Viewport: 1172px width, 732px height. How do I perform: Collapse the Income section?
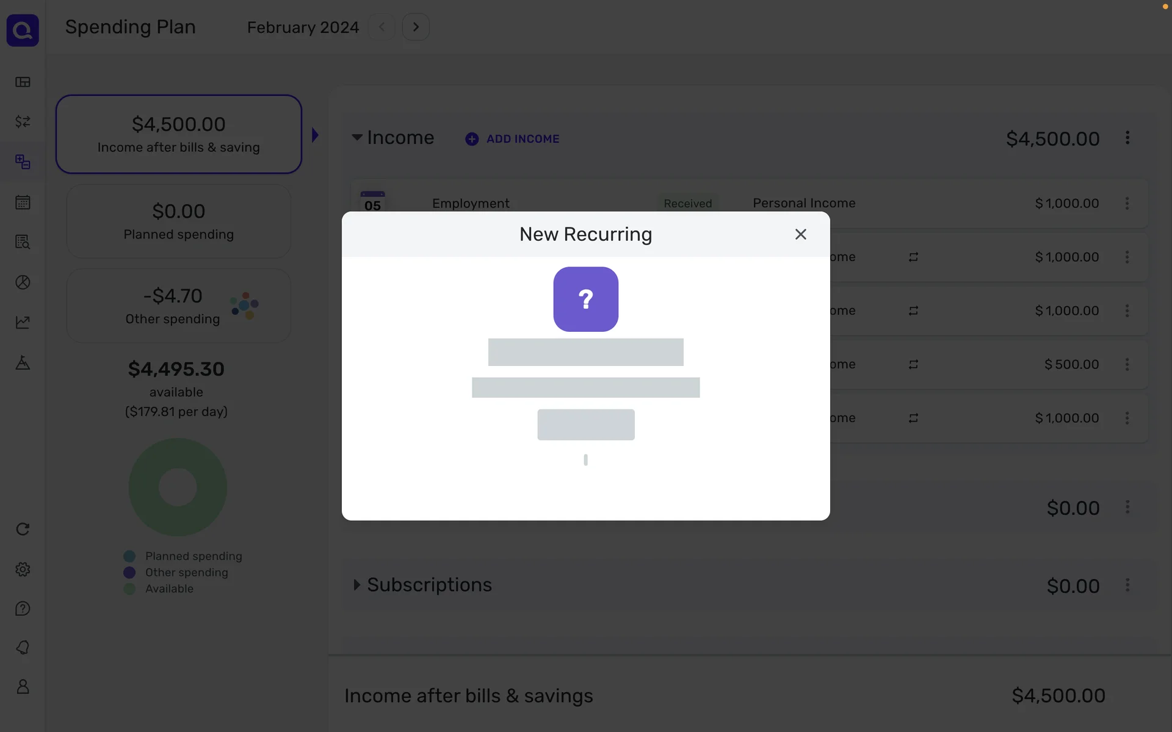(x=357, y=137)
